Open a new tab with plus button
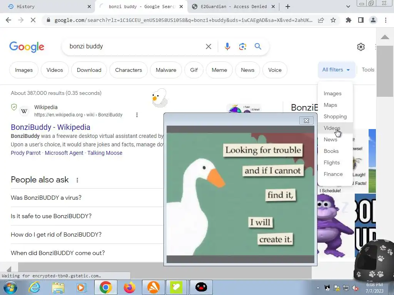Screen dimensions: 394x295 tap(288, 7)
